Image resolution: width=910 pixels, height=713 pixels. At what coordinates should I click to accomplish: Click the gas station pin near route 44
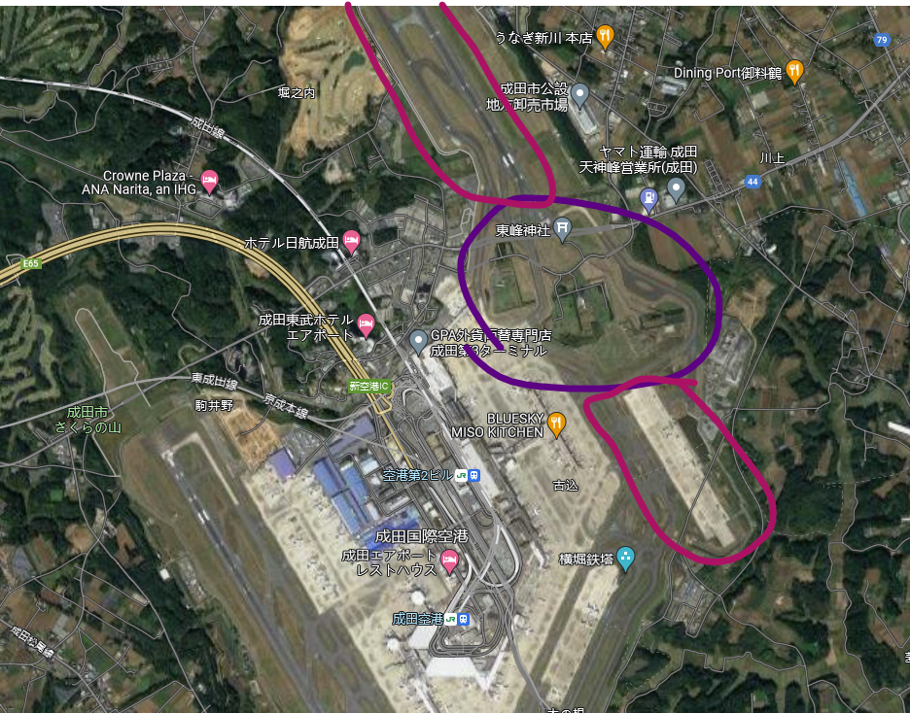648,199
